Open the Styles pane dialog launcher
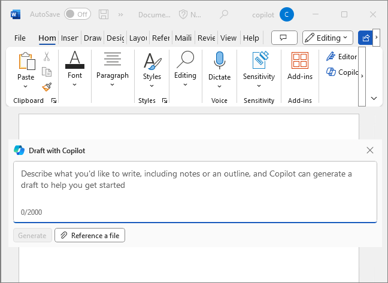Viewport: 388px width, 283px height. pos(165,101)
